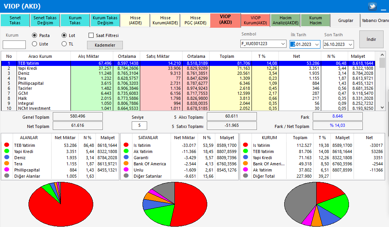This screenshot has height=227, width=389.
Task: Sort by Aracı Kurum column header
Action: click(40, 56)
